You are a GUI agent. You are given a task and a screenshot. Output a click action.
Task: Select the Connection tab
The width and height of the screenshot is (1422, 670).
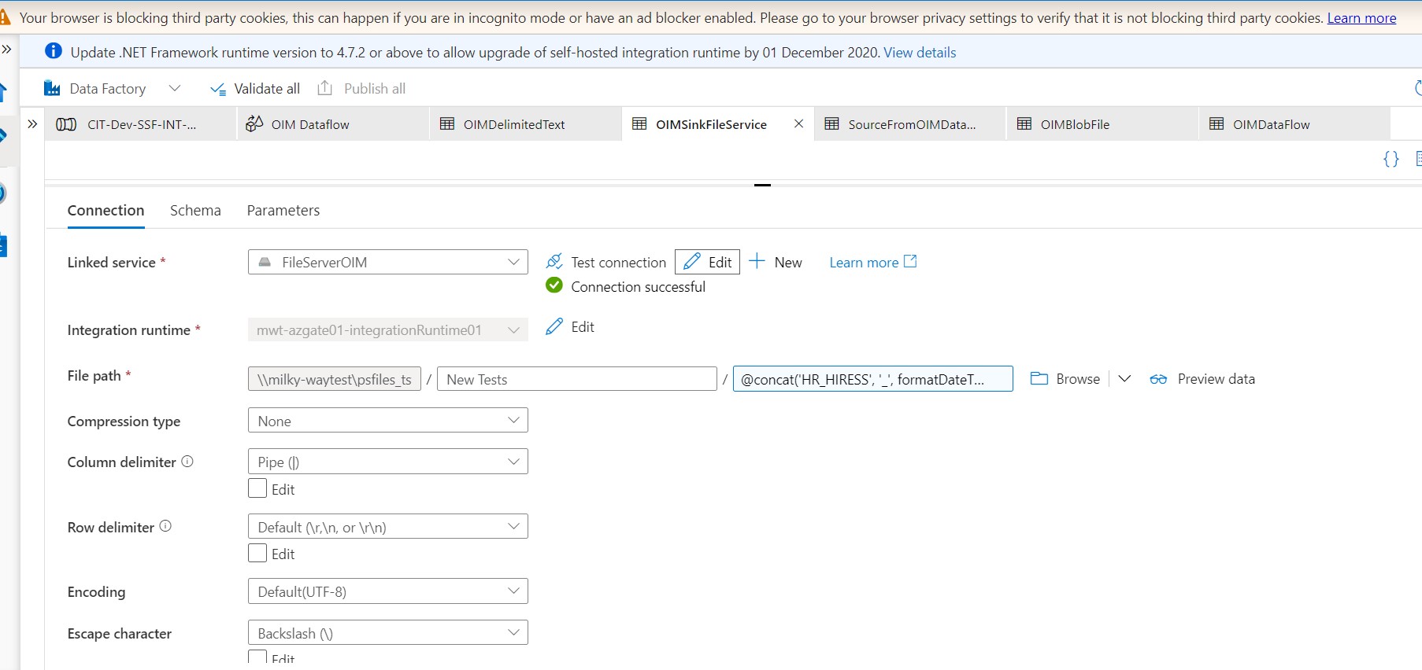[106, 210]
